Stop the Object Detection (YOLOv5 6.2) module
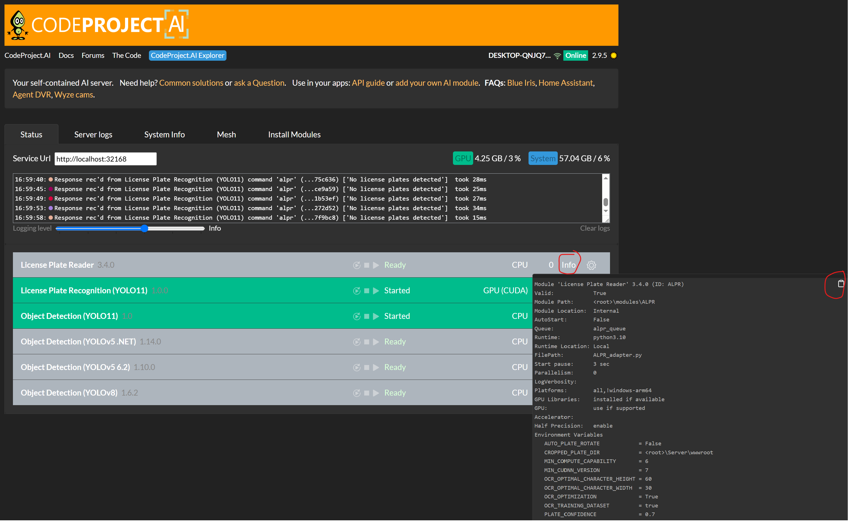 click(x=367, y=367)
